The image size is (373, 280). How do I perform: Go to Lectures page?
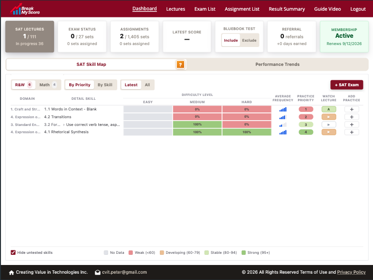coord(175,9)
